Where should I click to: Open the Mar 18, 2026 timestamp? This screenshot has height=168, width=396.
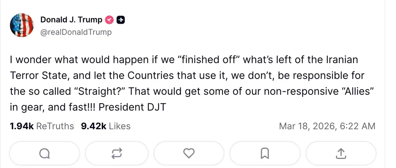click(x=327, y=126)
